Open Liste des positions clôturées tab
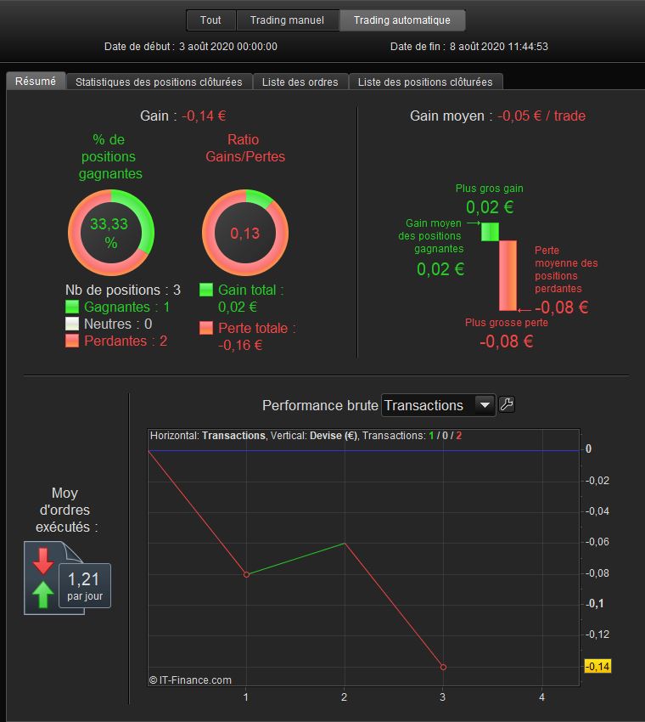Screen dimensions: 645x722 (425, 82)
